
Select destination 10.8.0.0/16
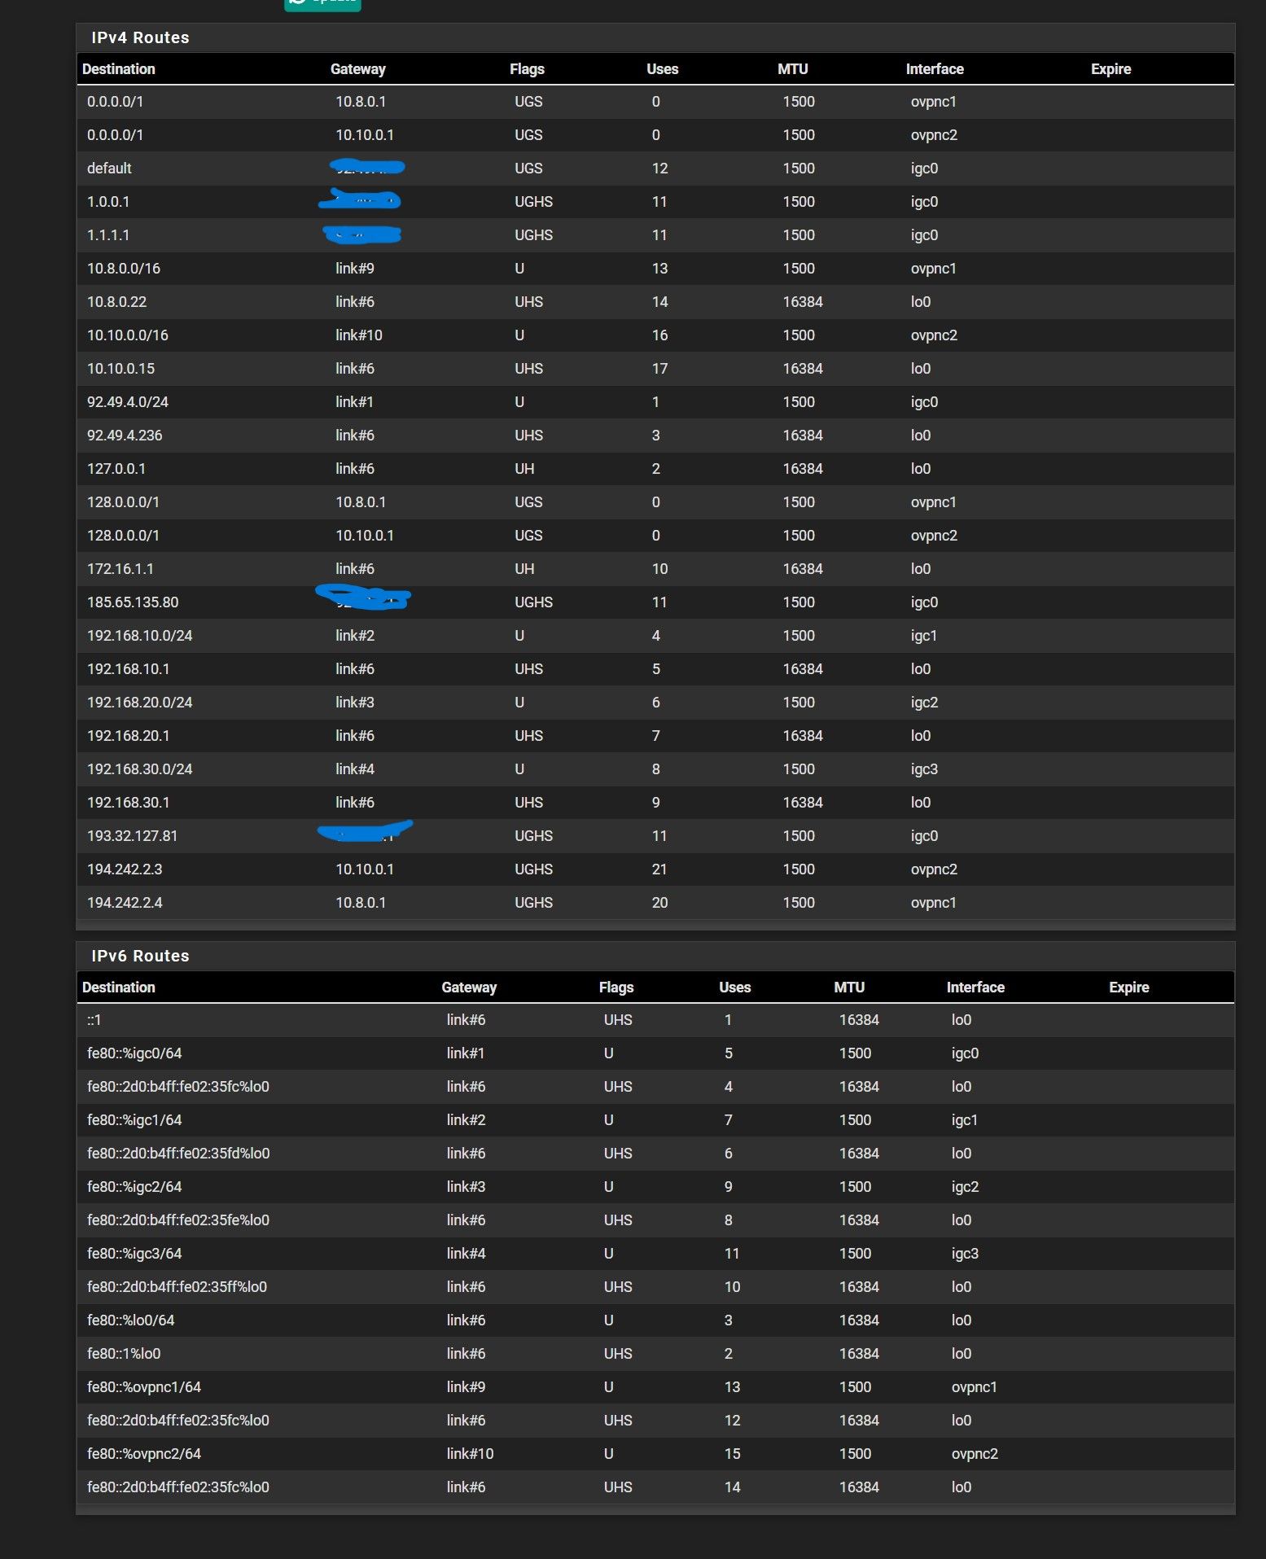(124, 269)
